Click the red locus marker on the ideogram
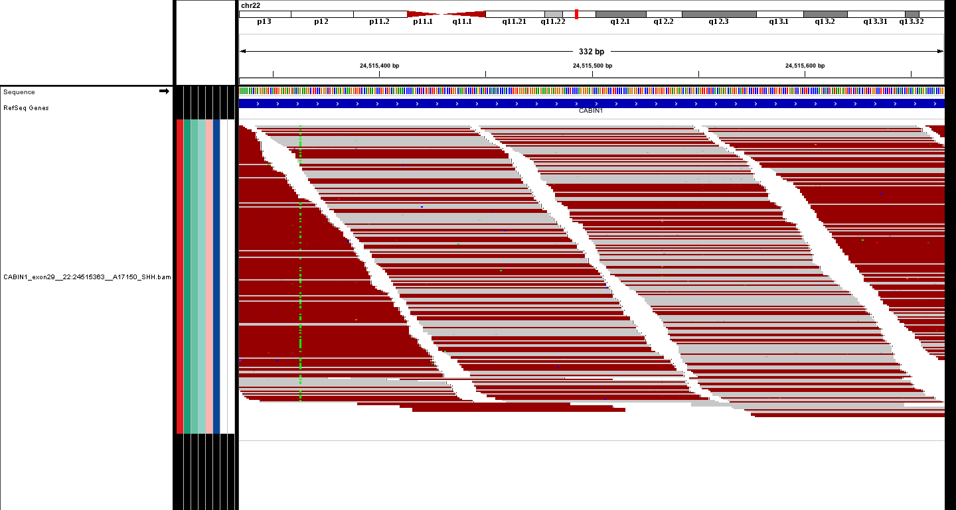This screenshot has width=956, height=510. click(x=576, y=14)
